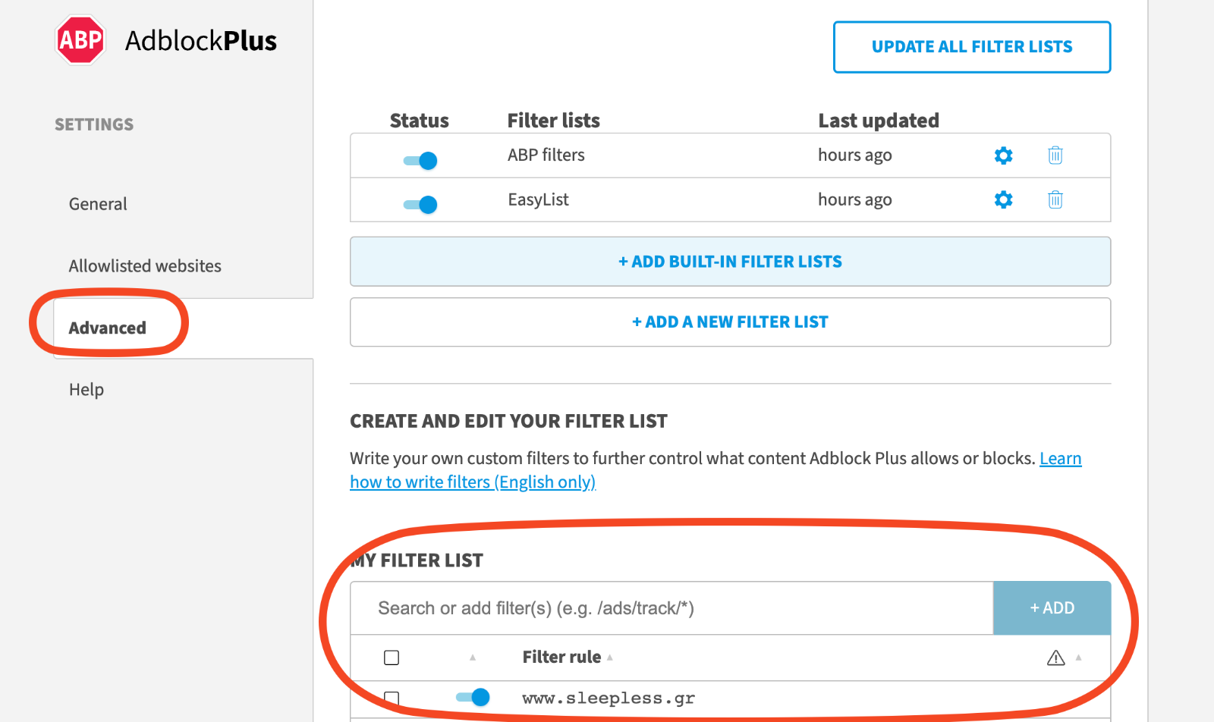This screenshot has width=1214, height=722.
Task: Click the + ADD filter button
Action: pyautogui.click(x=1052, y=608)
